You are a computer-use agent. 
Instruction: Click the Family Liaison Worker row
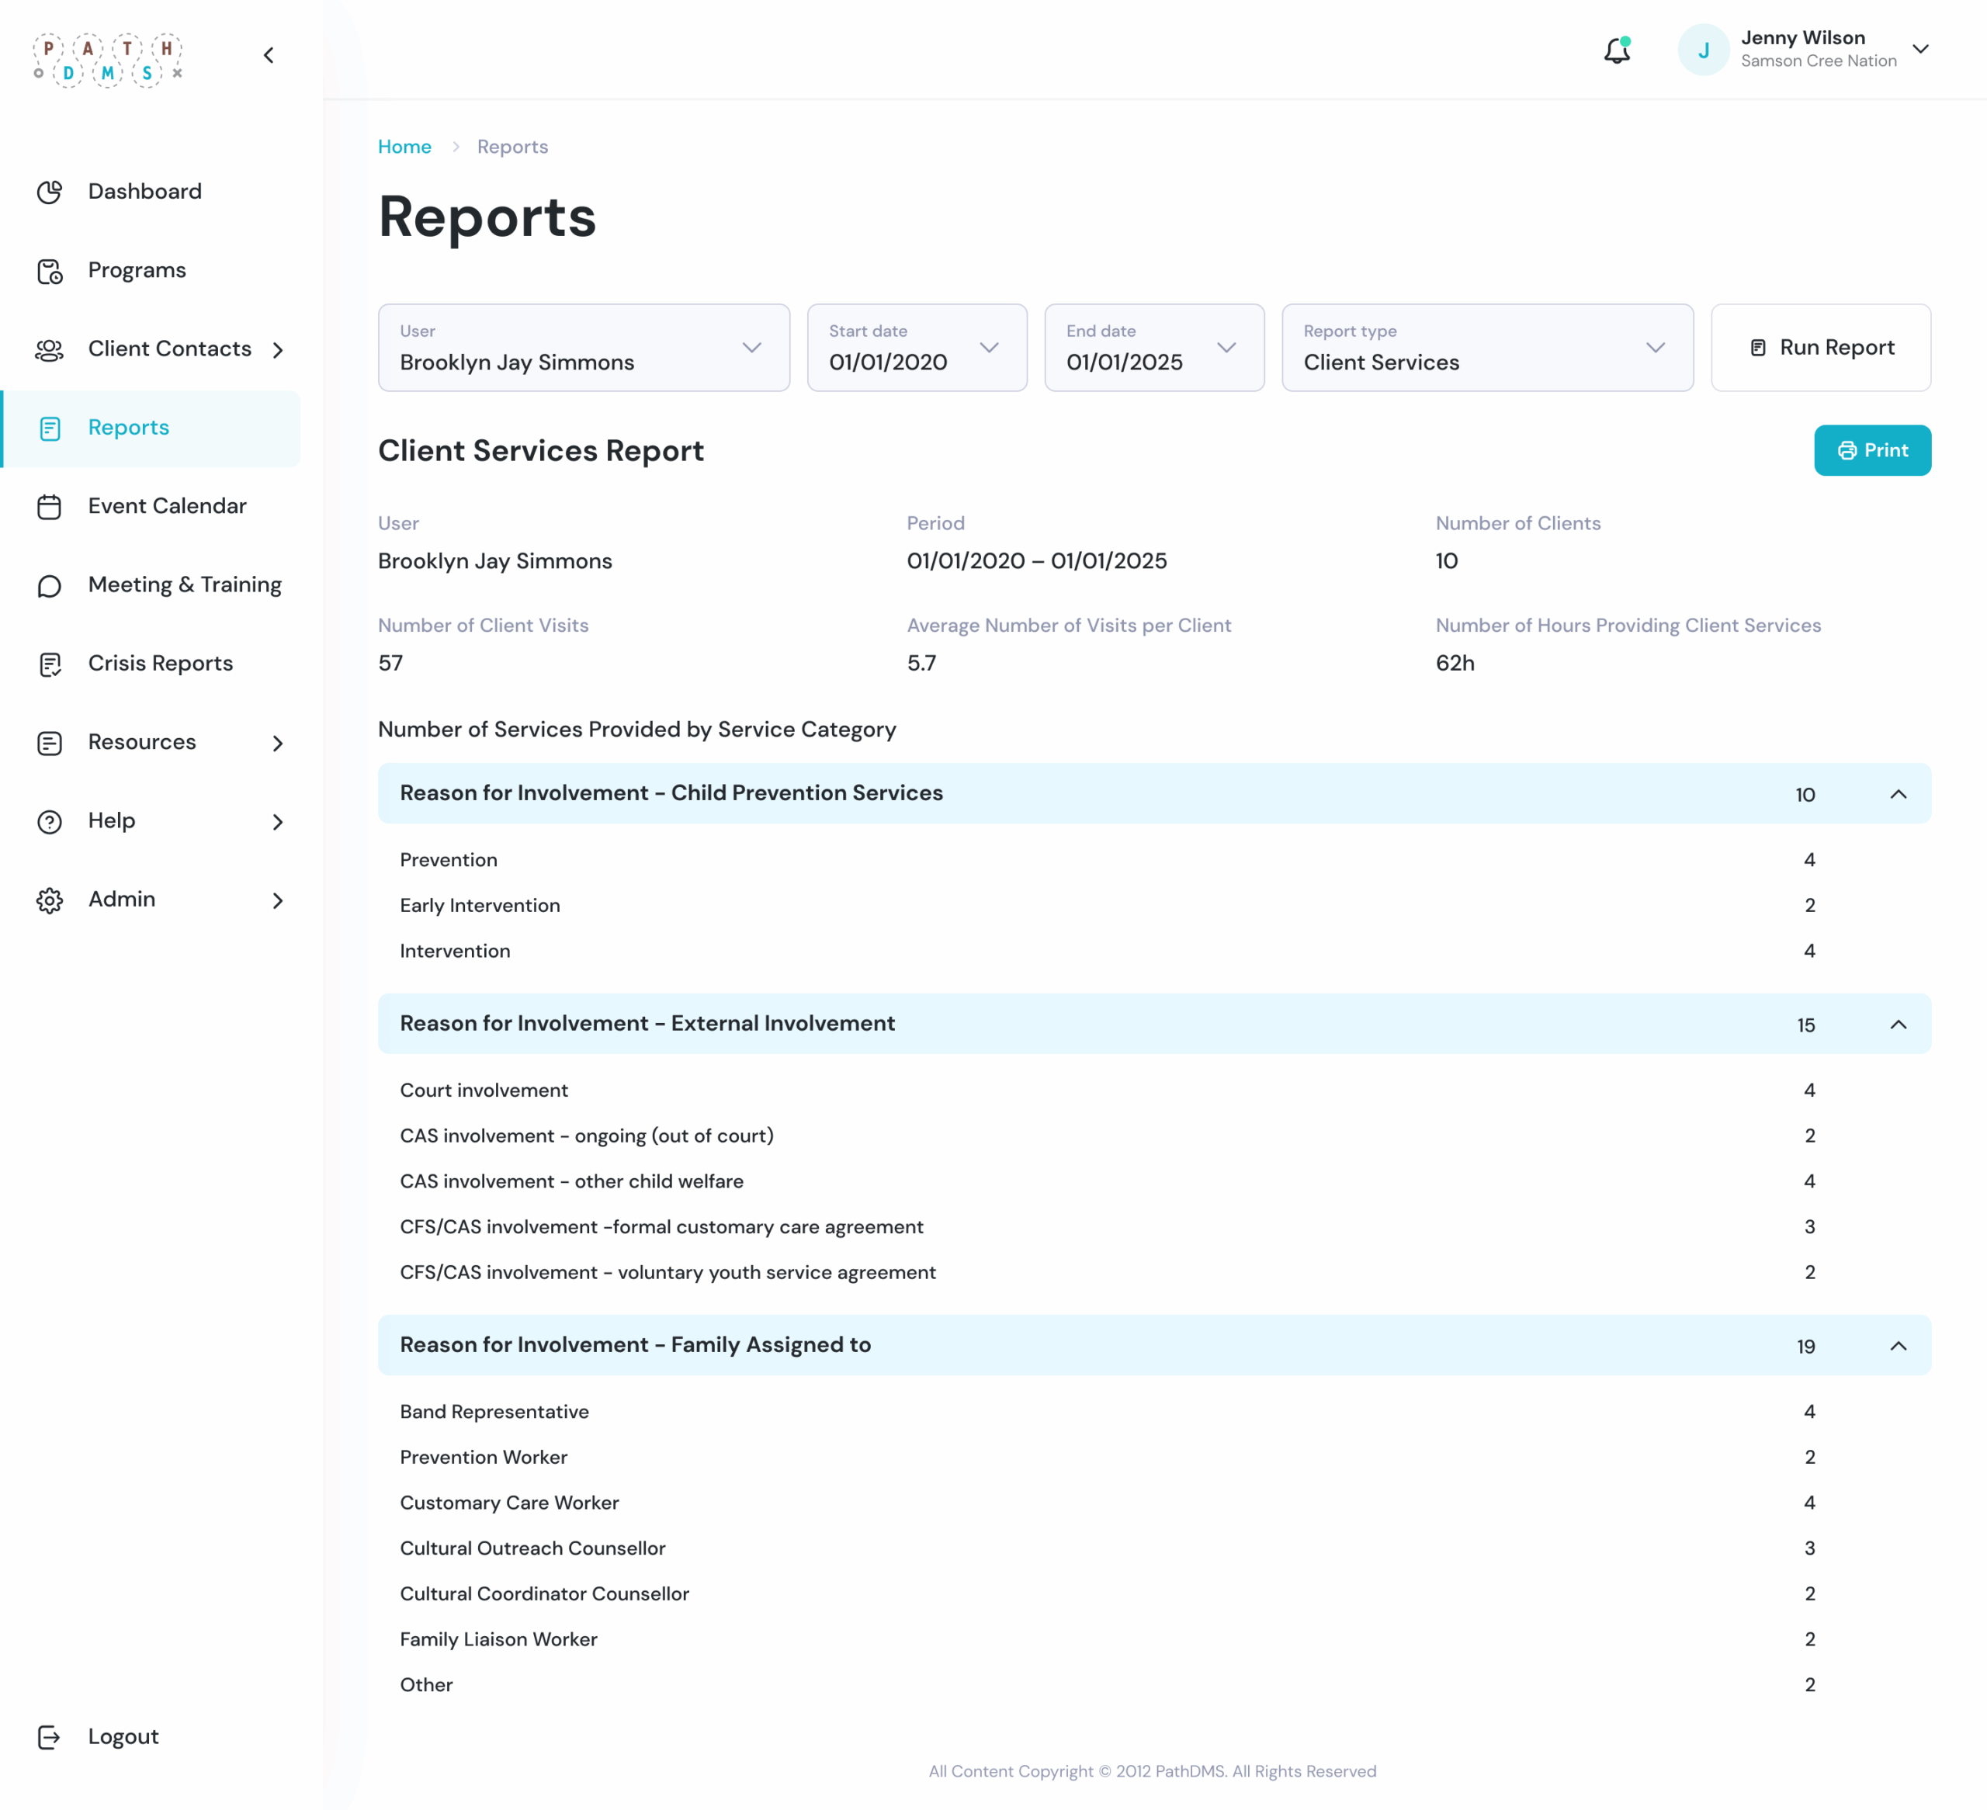1154,1639
